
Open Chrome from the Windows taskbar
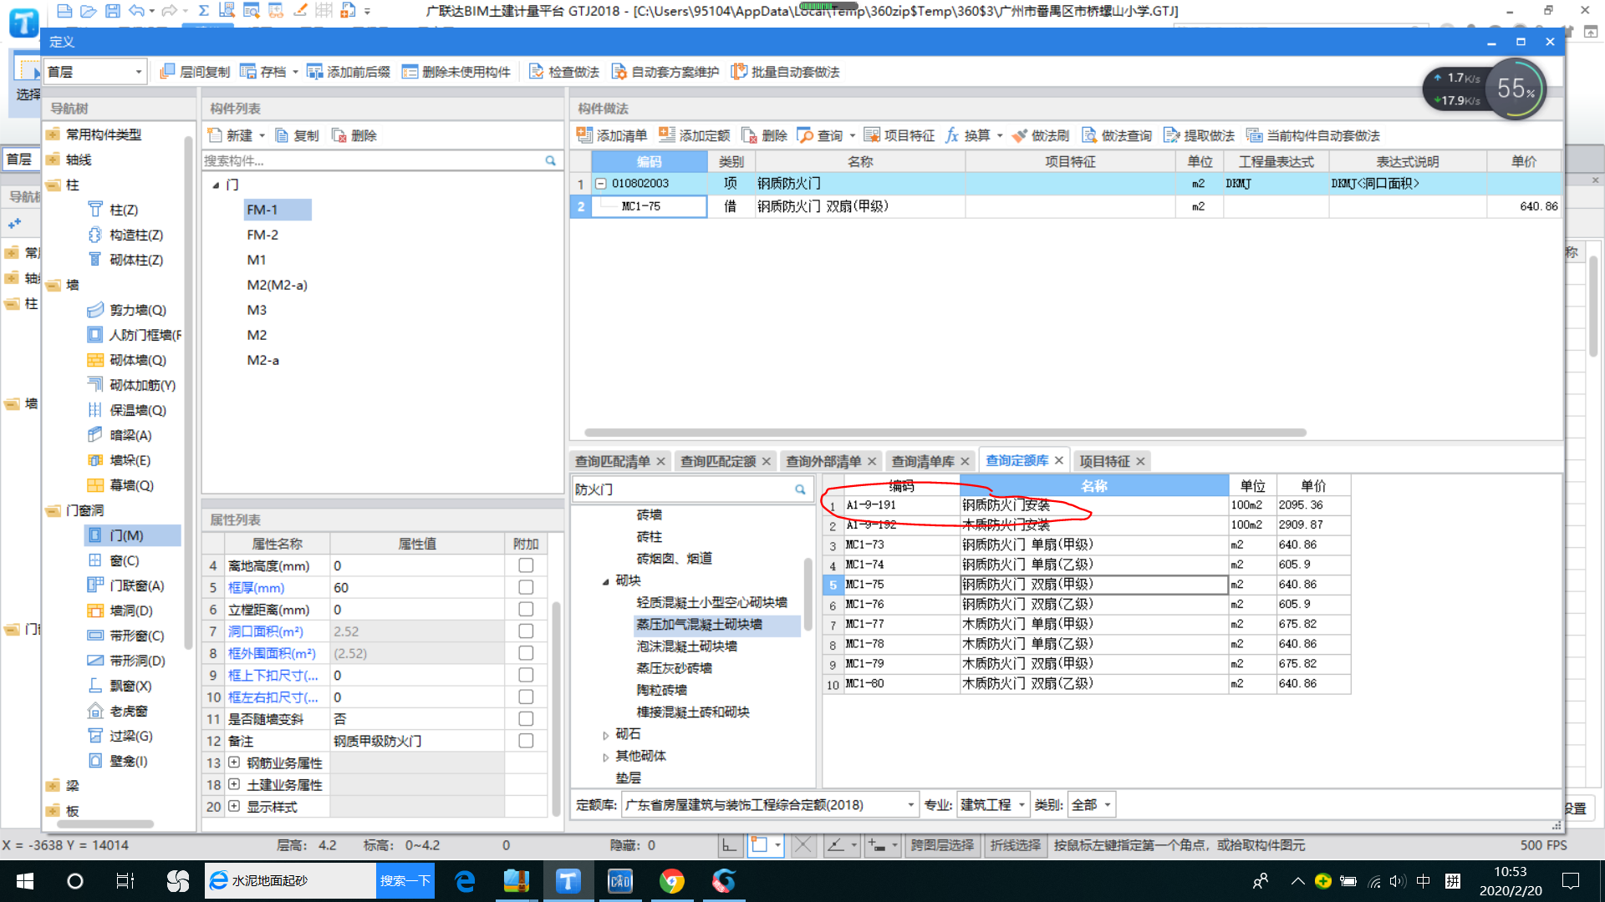(671, 881)
